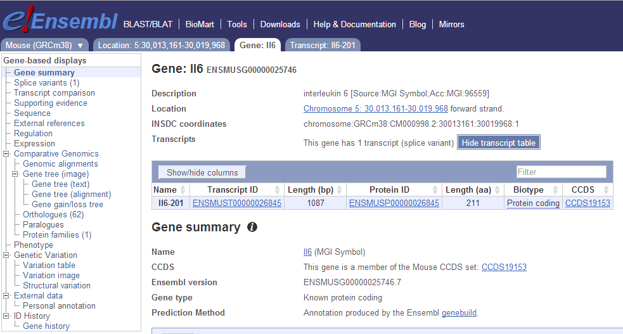Switch to the Transcript: Il6-201 tab

[x=323, y=45]
